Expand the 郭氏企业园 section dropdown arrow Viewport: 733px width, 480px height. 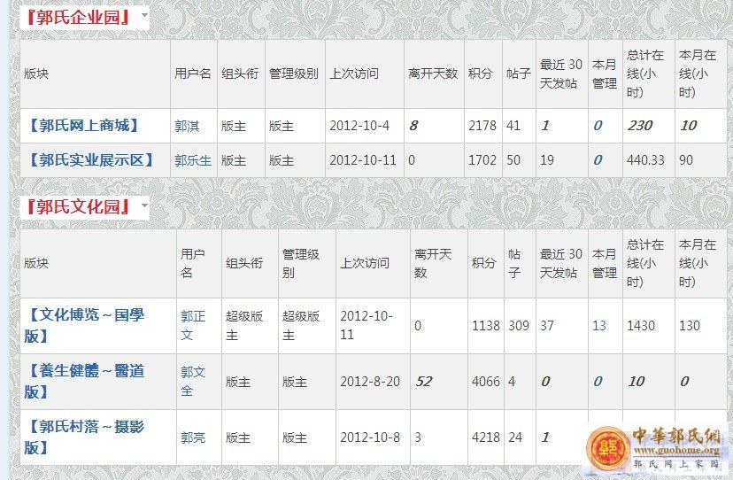[x=143, y=18]
